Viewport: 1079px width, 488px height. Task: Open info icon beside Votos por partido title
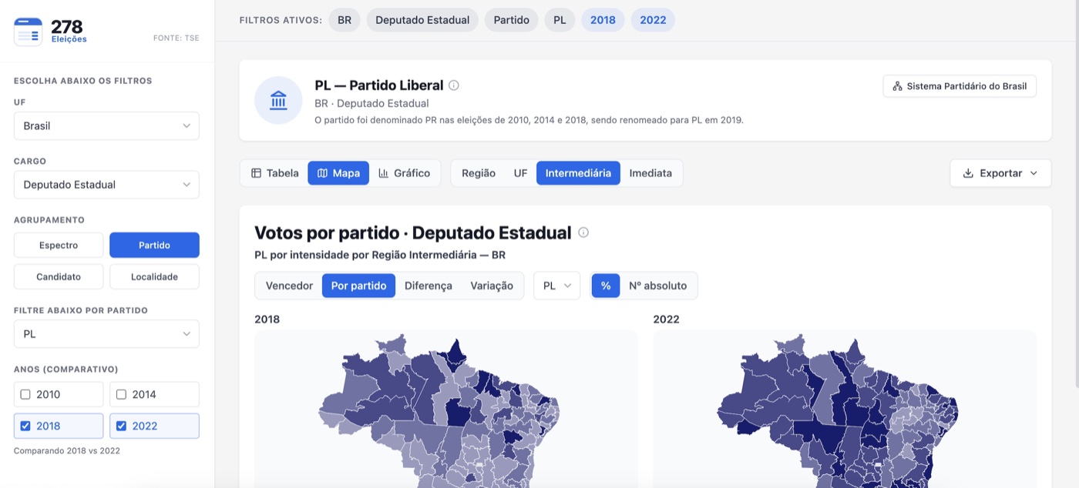tap(583, 232)
